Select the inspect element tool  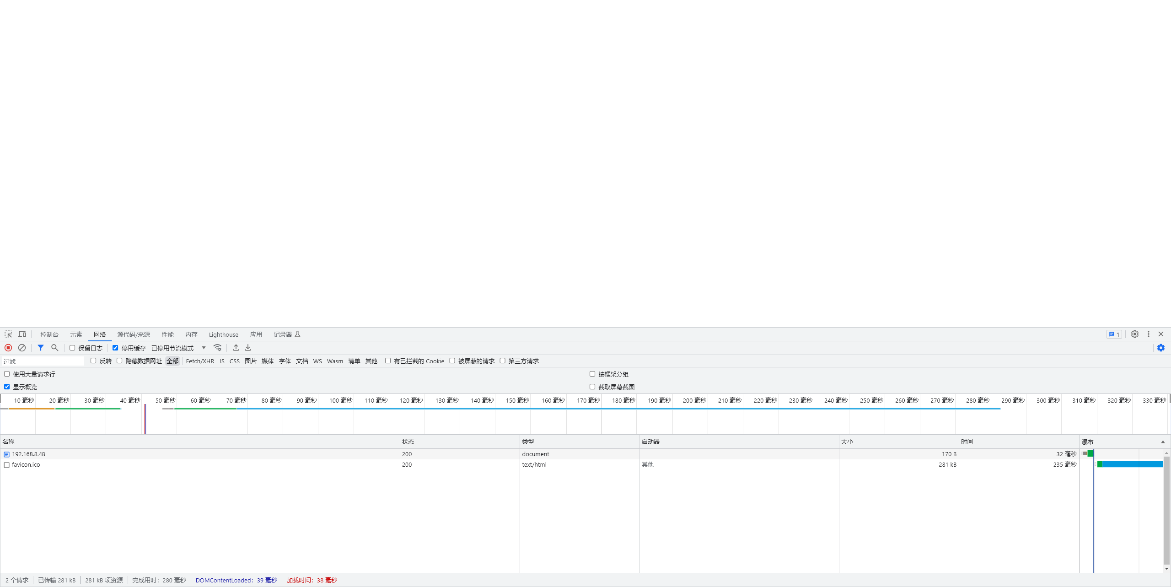coord(8,334)
